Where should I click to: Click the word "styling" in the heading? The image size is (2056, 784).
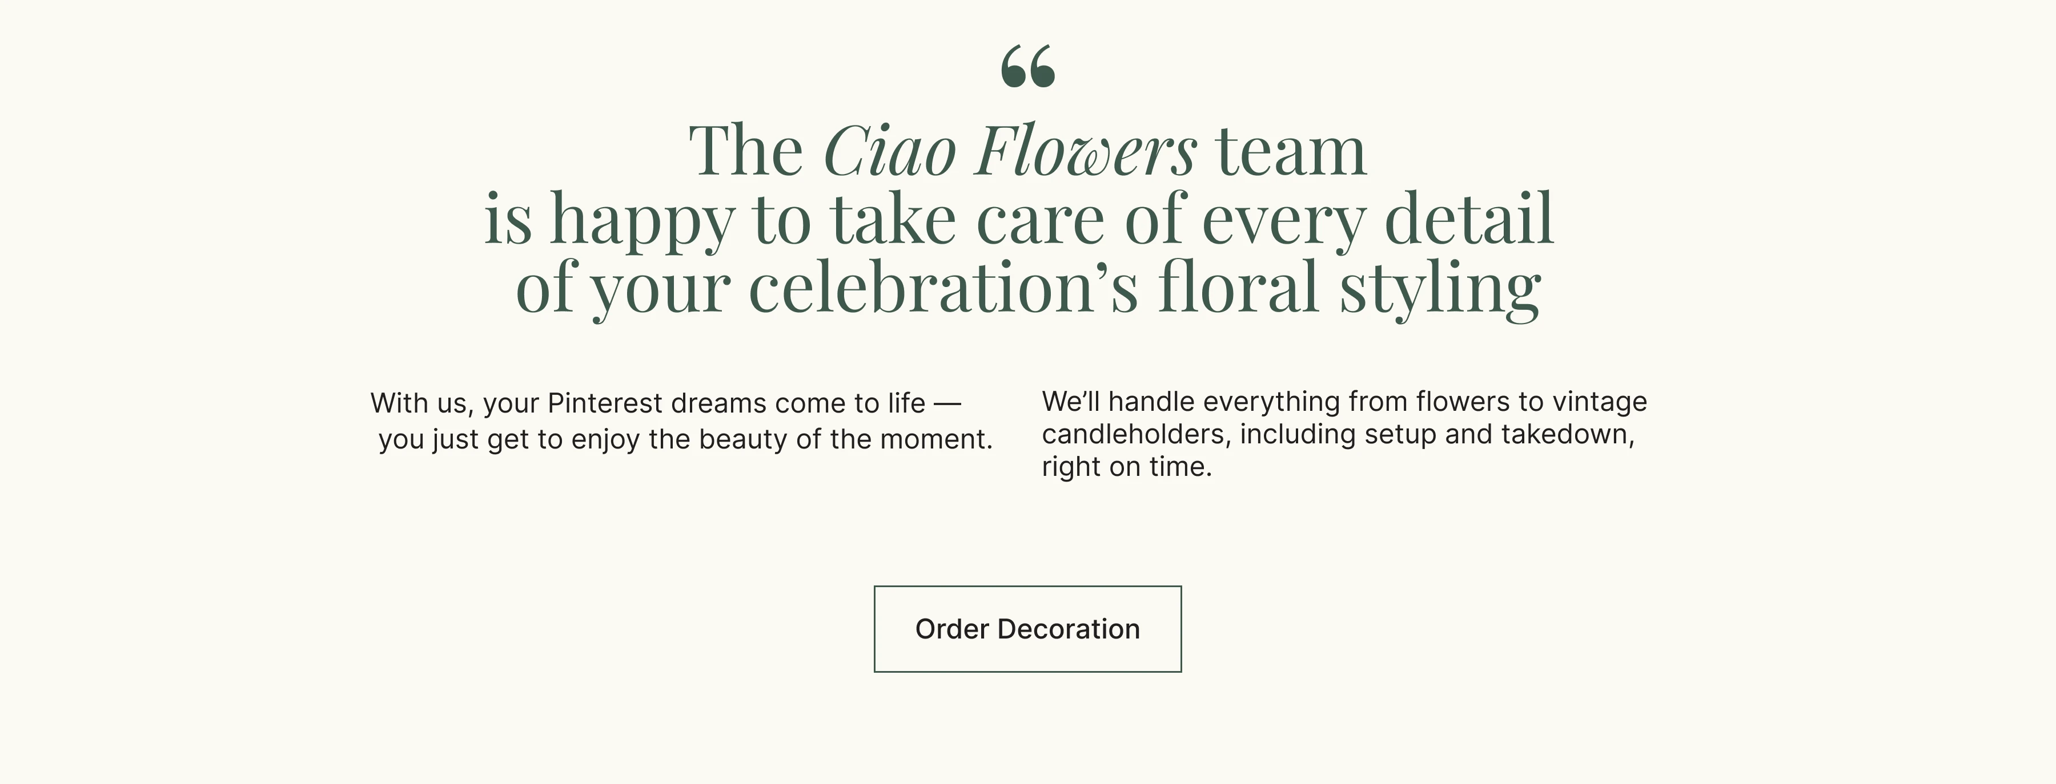[x=1440, y=288]
